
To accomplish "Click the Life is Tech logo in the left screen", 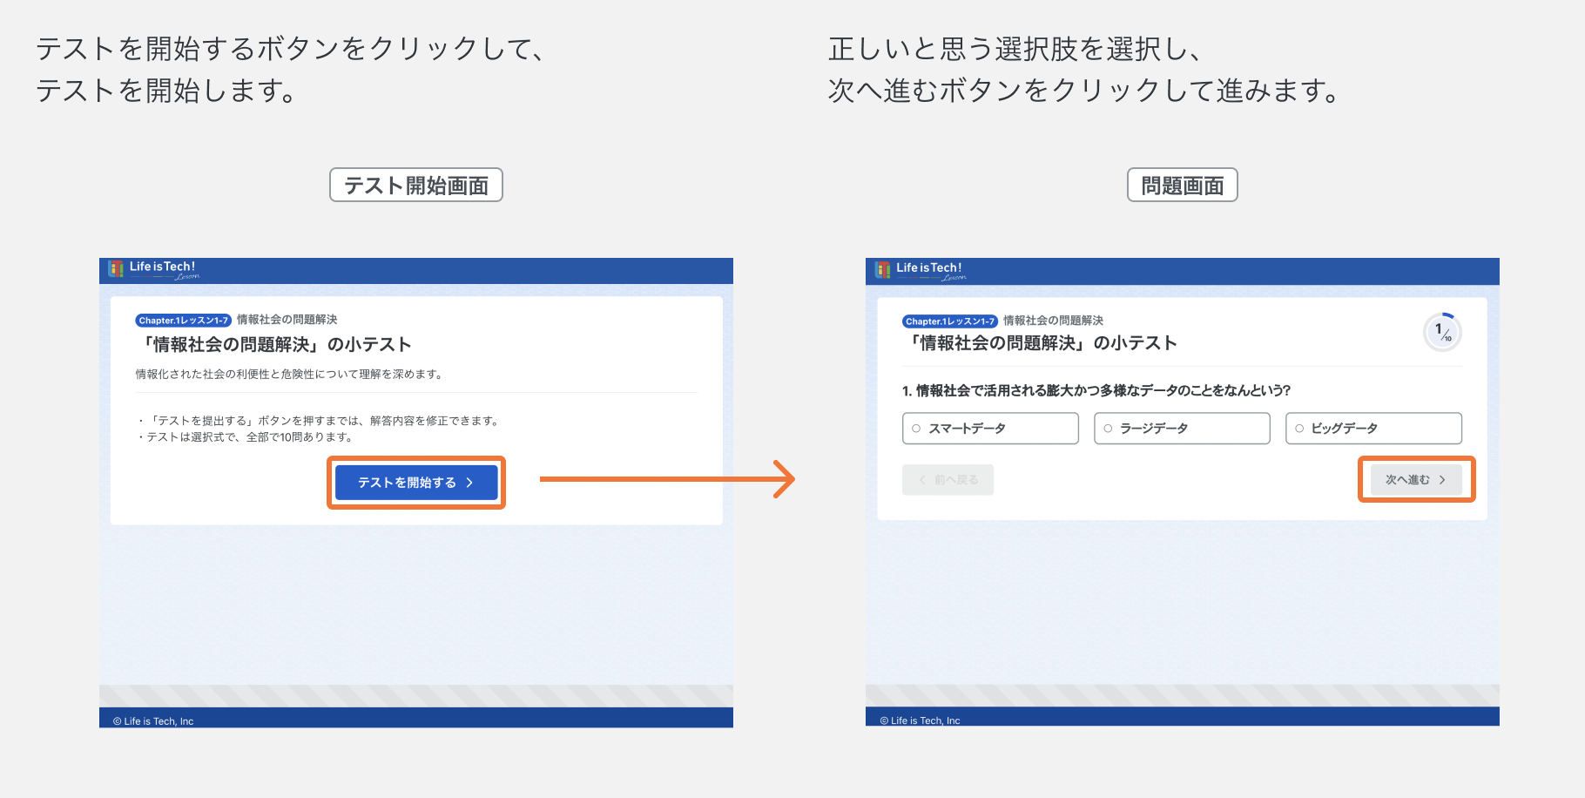I will click(x=154, y=269).
